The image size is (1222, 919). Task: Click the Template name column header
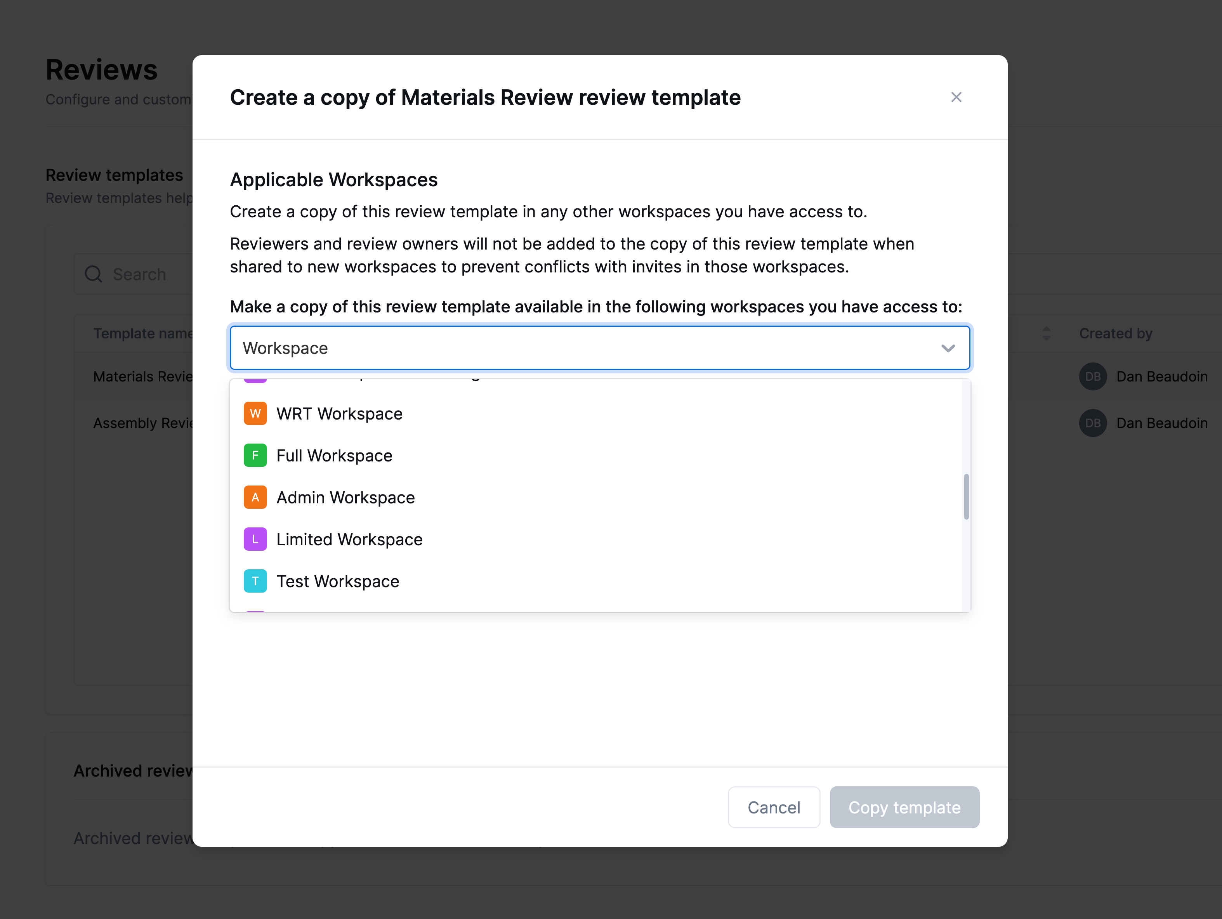(x=143, y=334)
